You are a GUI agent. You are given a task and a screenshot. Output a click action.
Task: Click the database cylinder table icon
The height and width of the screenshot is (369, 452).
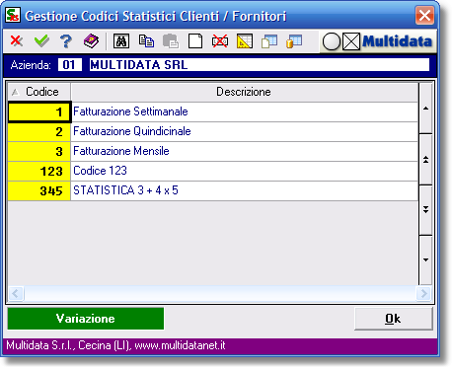point(294,41)
